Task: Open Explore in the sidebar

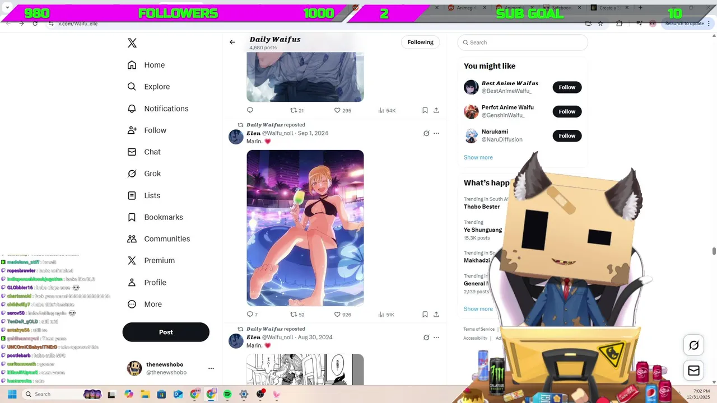Action: pos(148,87)
